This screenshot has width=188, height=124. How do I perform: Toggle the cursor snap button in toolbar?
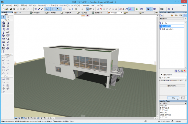tap(58, 9)
